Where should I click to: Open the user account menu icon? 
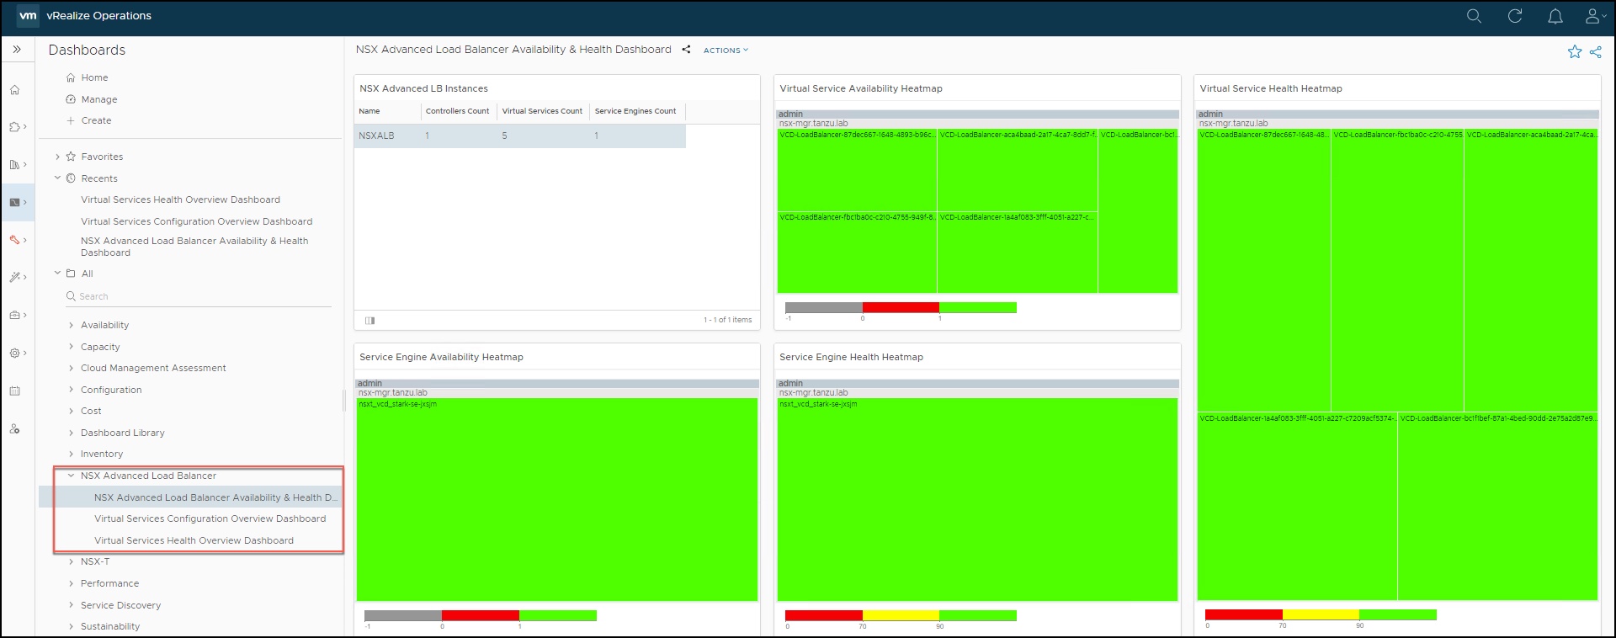coord(1594,16)
